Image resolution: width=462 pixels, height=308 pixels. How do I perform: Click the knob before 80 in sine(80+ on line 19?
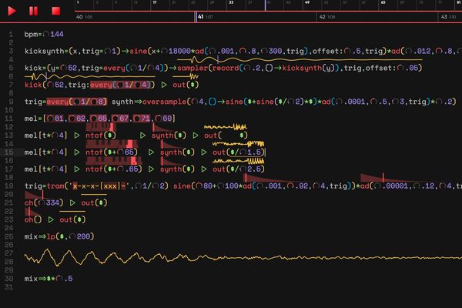pos(199,186)
